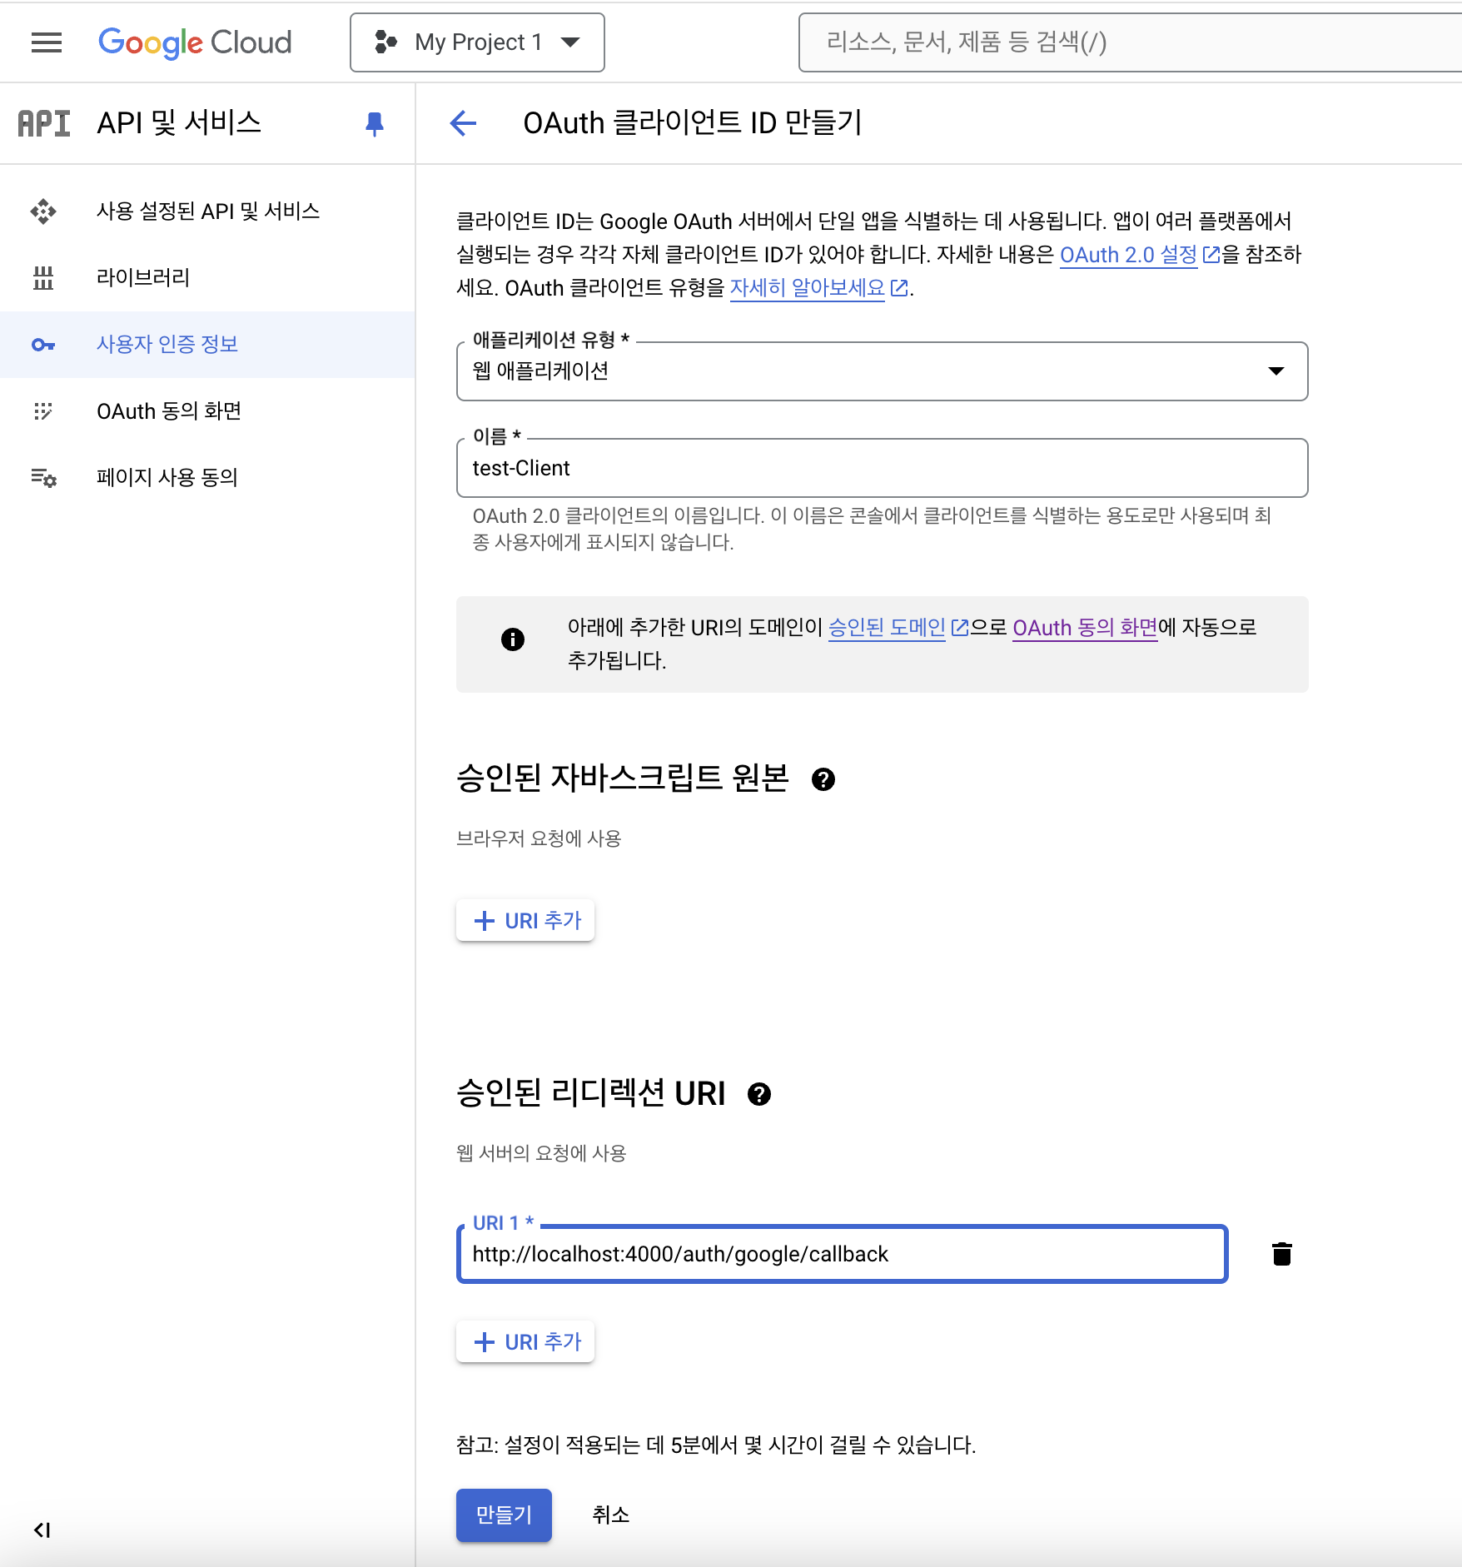1462x1567 pixels.
Task: Open the 라이브러리 menu item
Action: pos(207,278)
